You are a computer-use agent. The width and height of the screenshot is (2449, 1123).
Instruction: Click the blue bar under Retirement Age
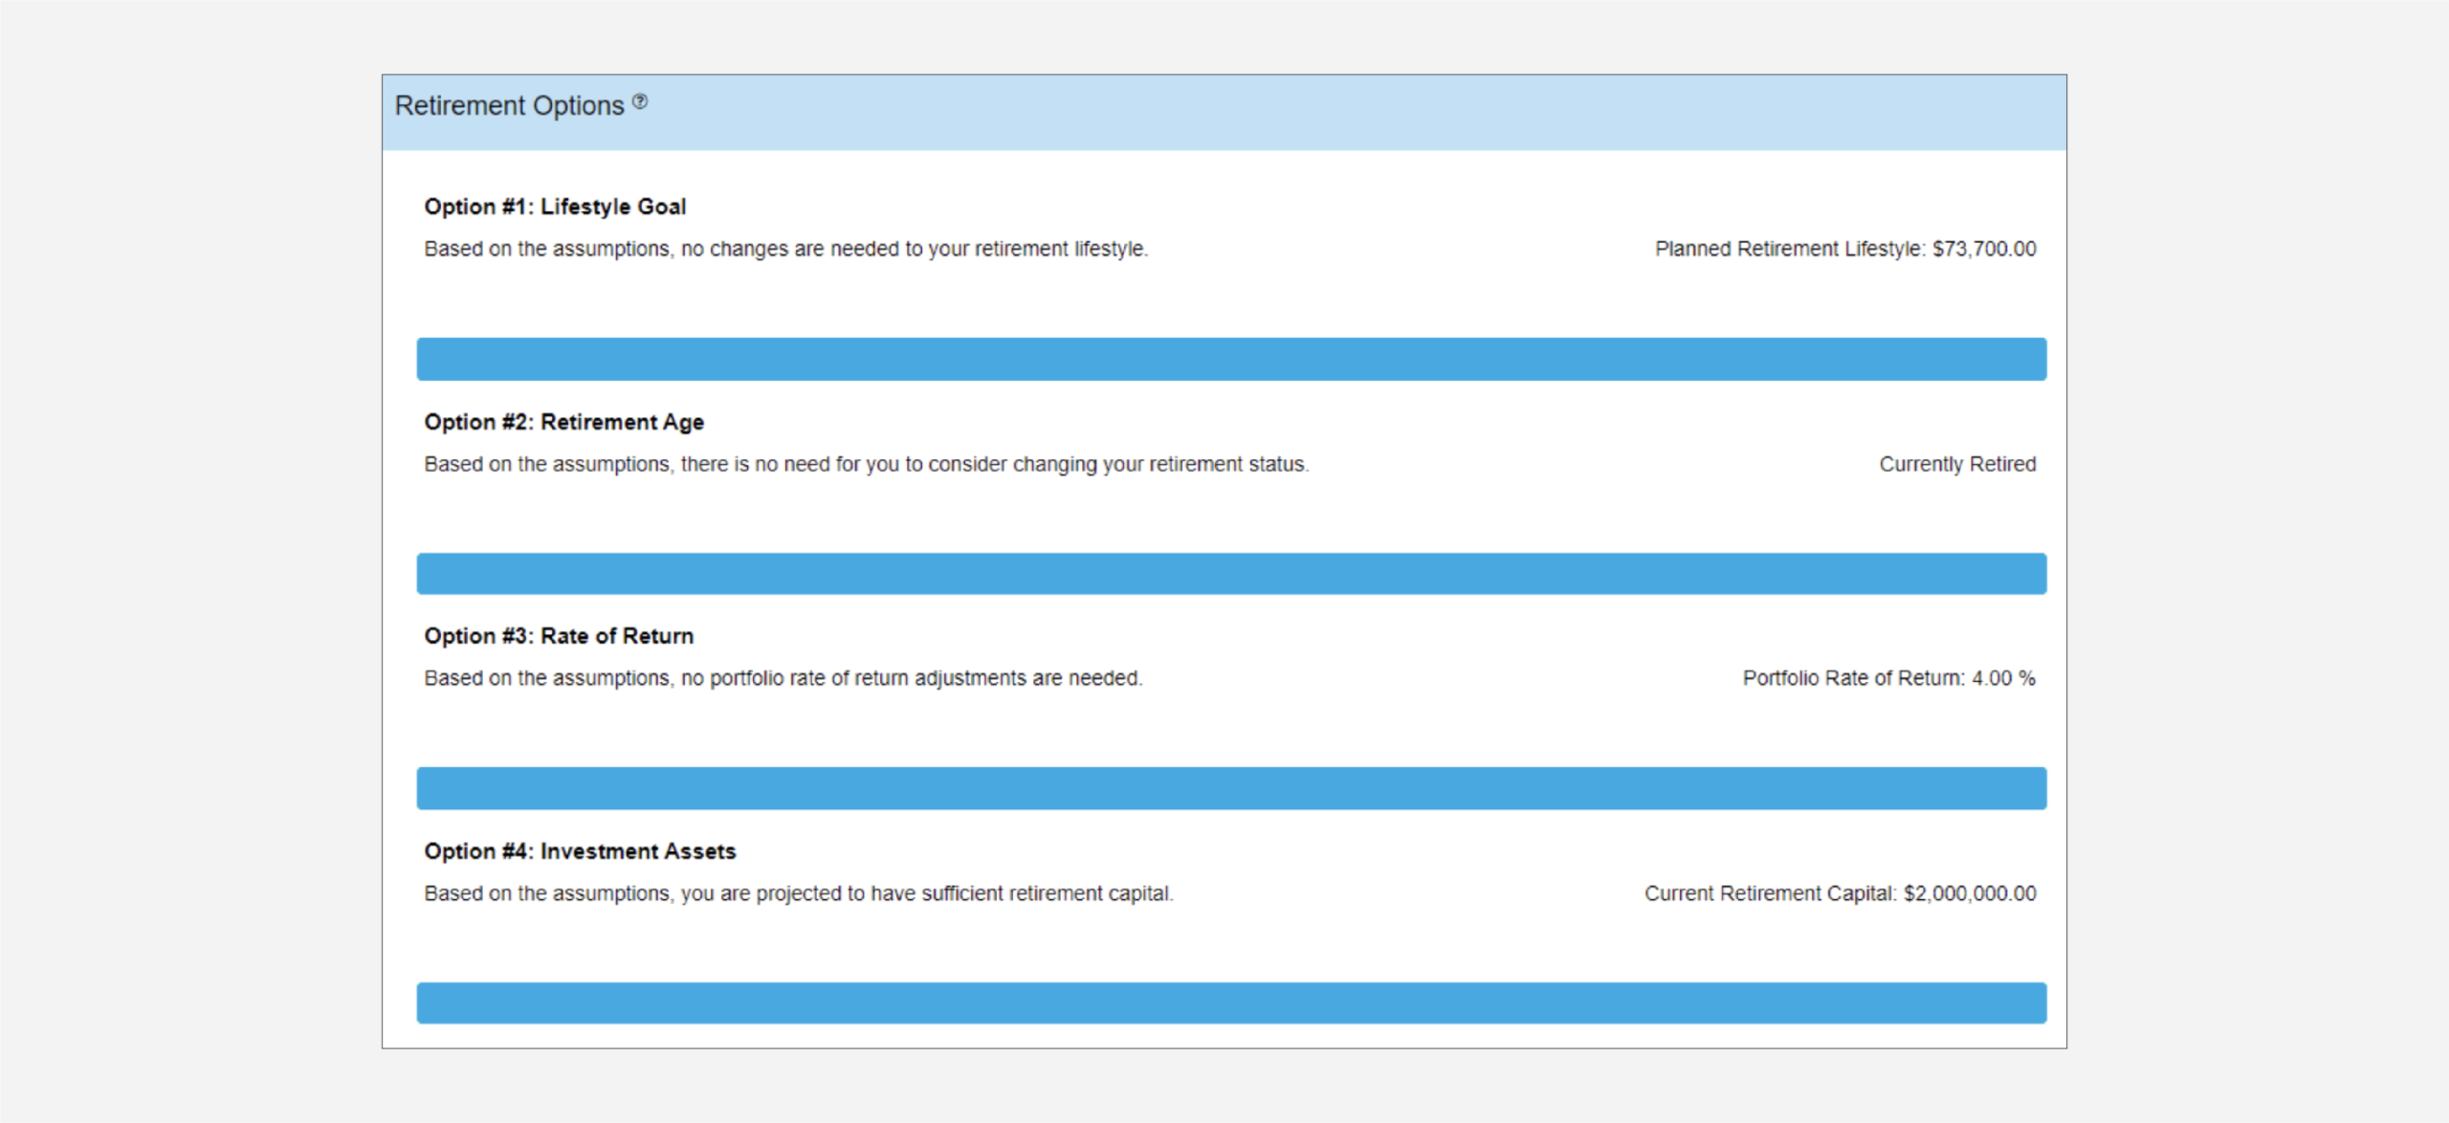tap(1231, 574)
